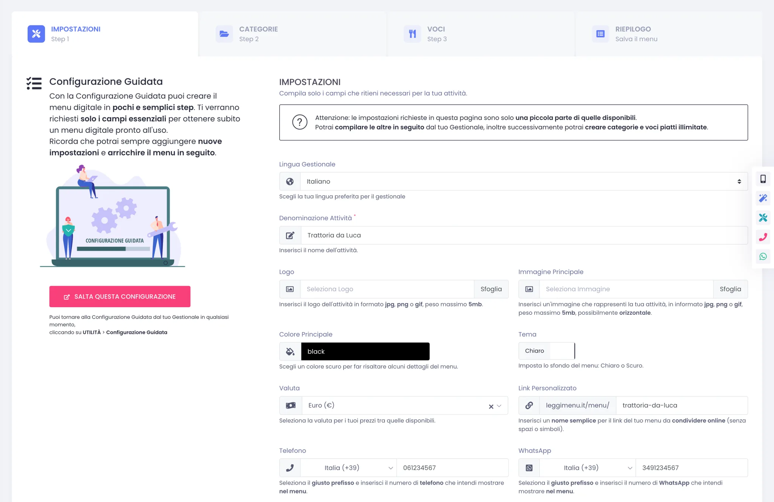Screen dimensions: 774x502
Task: Click the Impostazioni tools icon
Action: point(36,34)
